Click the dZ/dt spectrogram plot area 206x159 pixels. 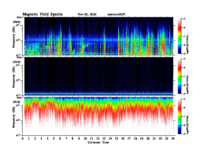pos(99,116)
